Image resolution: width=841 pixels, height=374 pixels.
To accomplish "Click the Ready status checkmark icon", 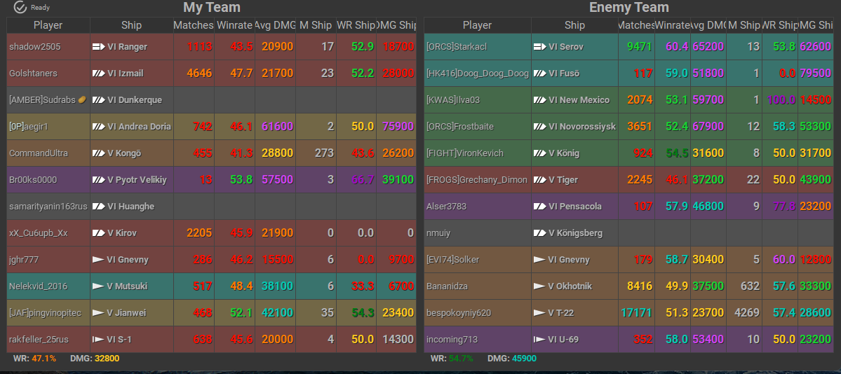I will click(20, 8).
